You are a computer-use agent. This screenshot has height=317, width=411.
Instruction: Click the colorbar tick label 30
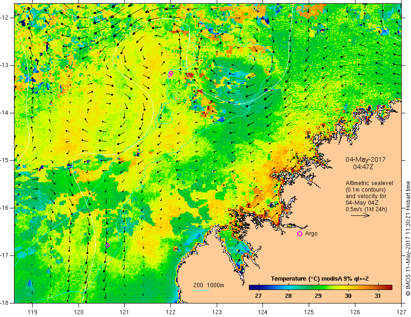tap(348, 296)
